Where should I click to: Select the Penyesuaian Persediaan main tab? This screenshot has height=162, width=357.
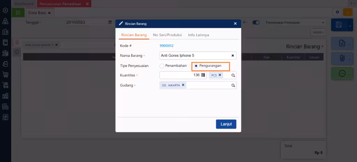[x=60, y=4]
